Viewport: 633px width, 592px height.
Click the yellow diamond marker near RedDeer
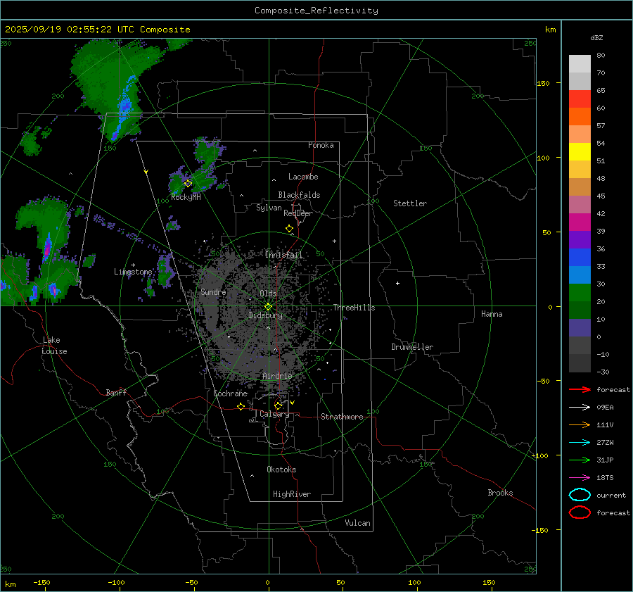pos(289,229)
